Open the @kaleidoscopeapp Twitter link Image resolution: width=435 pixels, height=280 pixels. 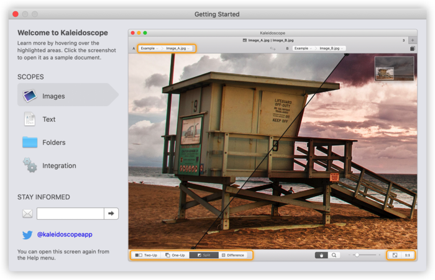point(65,235)
